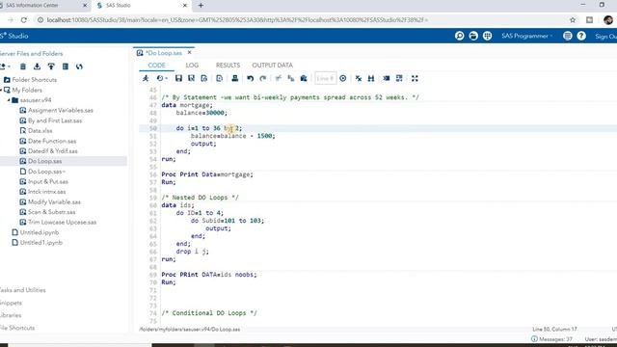The width and height of the screenshot is (617, 347).
Task: Select the highlighted Do Loop.sas file
Action: (45, 161)
